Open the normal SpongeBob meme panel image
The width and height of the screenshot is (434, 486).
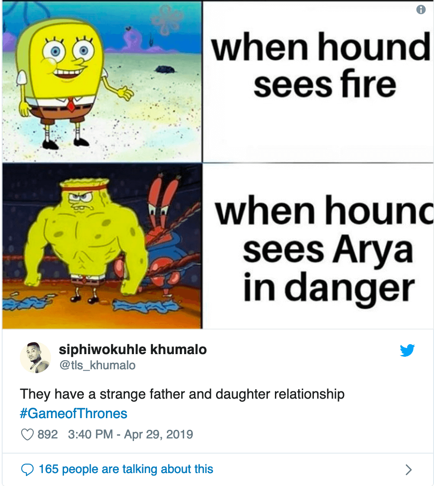[102, 81]
